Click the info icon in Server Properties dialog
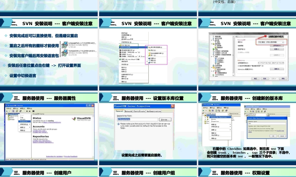 [118, 124]
